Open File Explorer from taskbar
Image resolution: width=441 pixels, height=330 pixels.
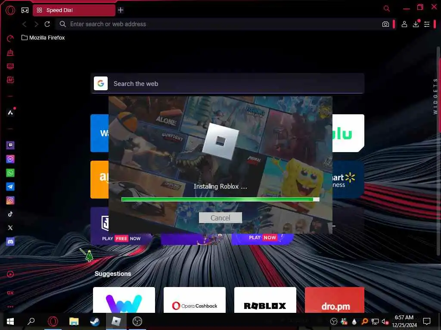(x=74, y=321)
